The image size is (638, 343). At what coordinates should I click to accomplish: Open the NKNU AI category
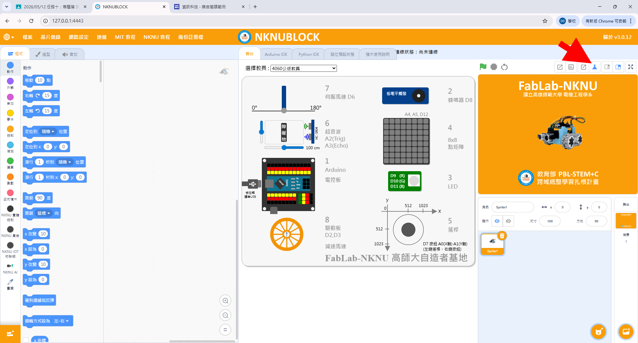[x=10, y=269]
